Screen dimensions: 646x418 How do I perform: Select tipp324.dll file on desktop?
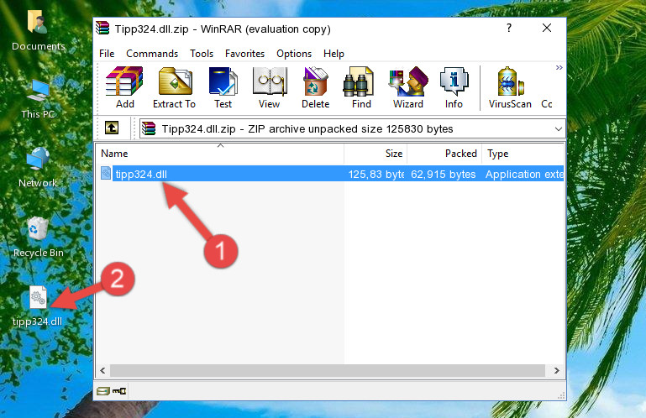pos(38,306)
